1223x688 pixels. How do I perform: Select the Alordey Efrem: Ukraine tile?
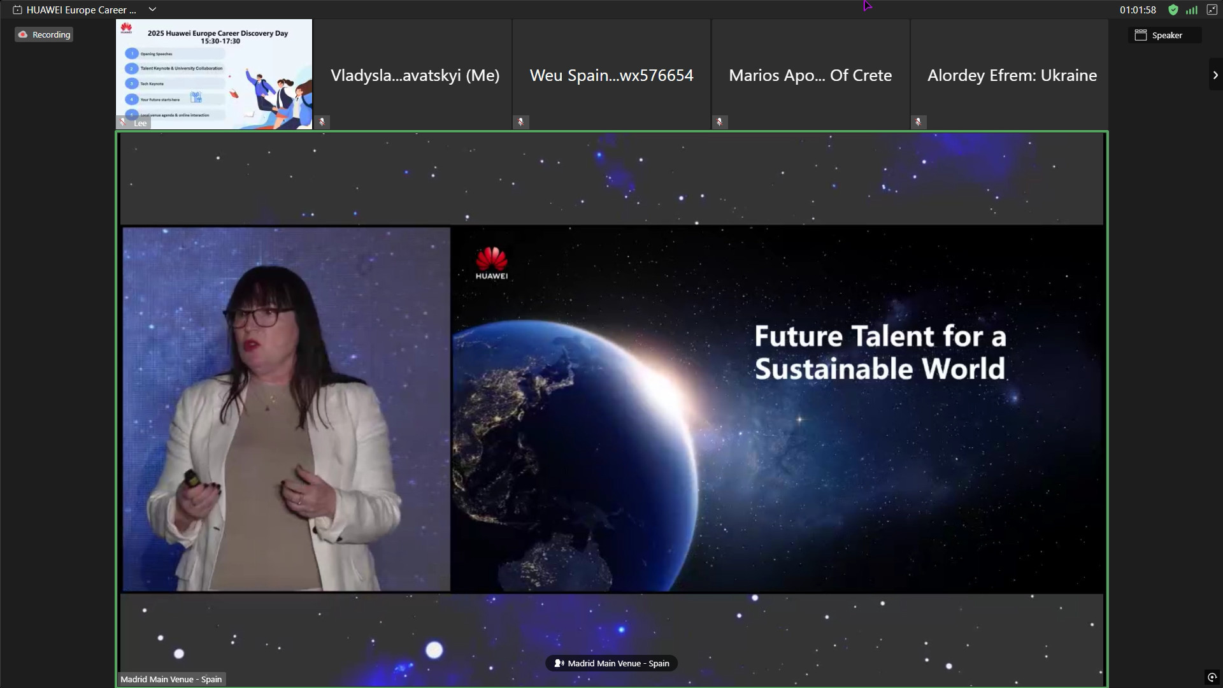tap(1010, 75)
